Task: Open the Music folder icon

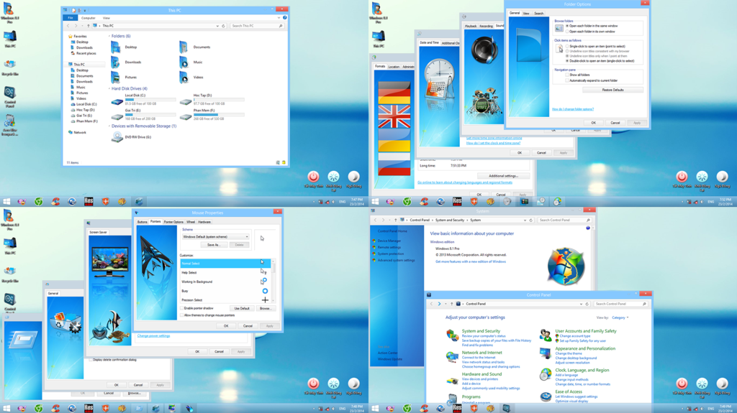Action: tap(184, 62)
